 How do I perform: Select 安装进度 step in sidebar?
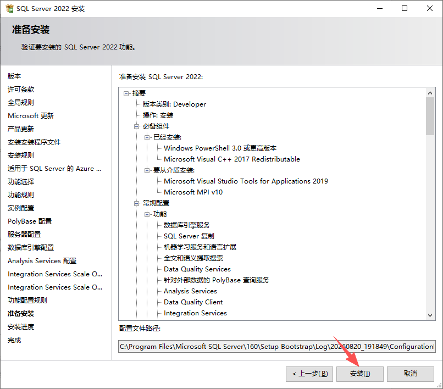21,326
